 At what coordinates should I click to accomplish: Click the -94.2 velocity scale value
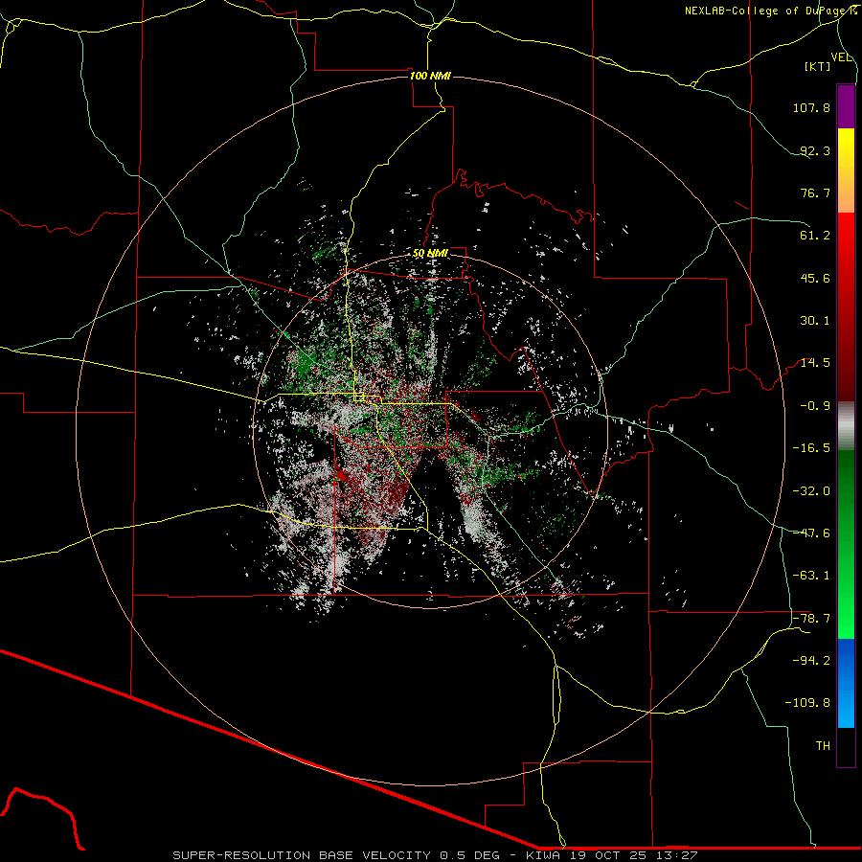click(811, 661)
